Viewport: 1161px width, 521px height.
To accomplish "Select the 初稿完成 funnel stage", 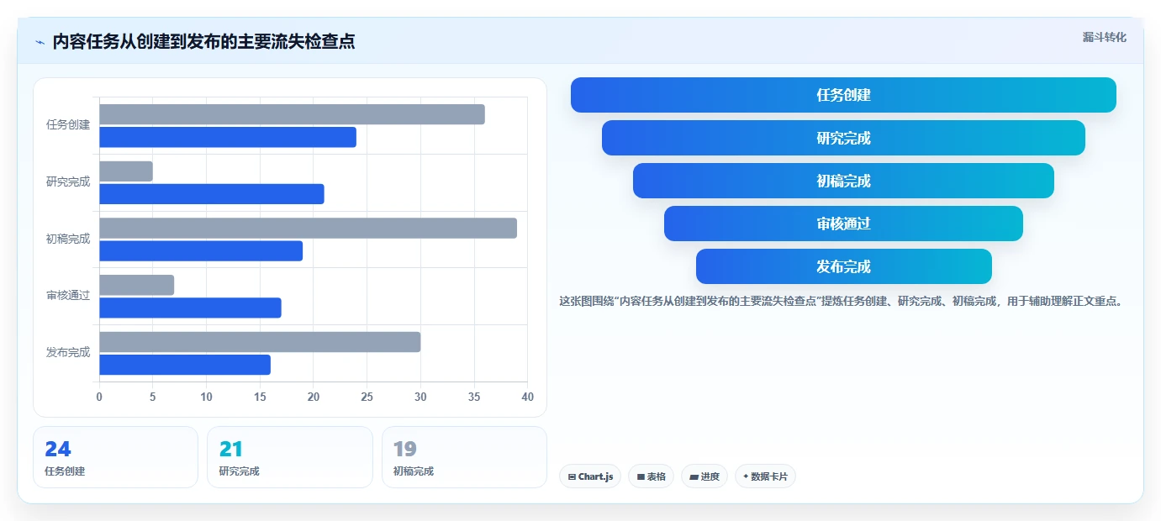I will pyautogui.click(x=843, y=181).
